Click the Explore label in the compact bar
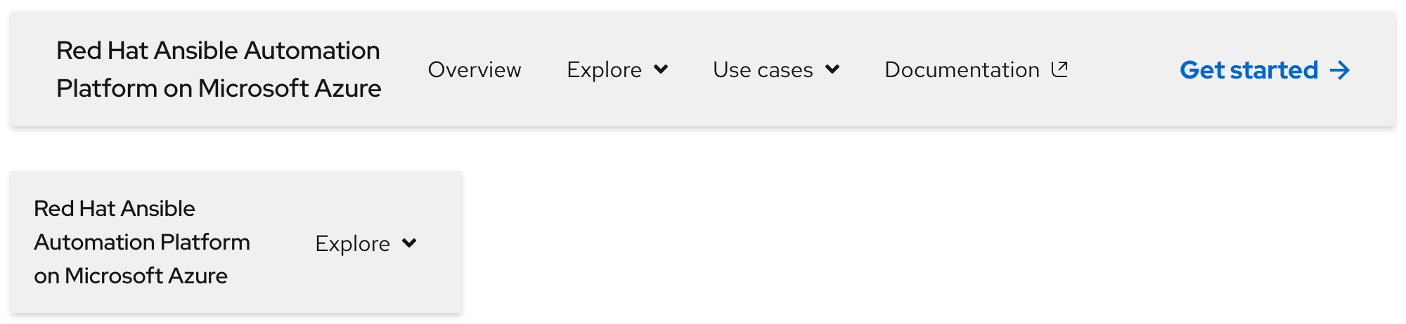The height and width of the screenshot is (324, 1406). click(352, 244)
